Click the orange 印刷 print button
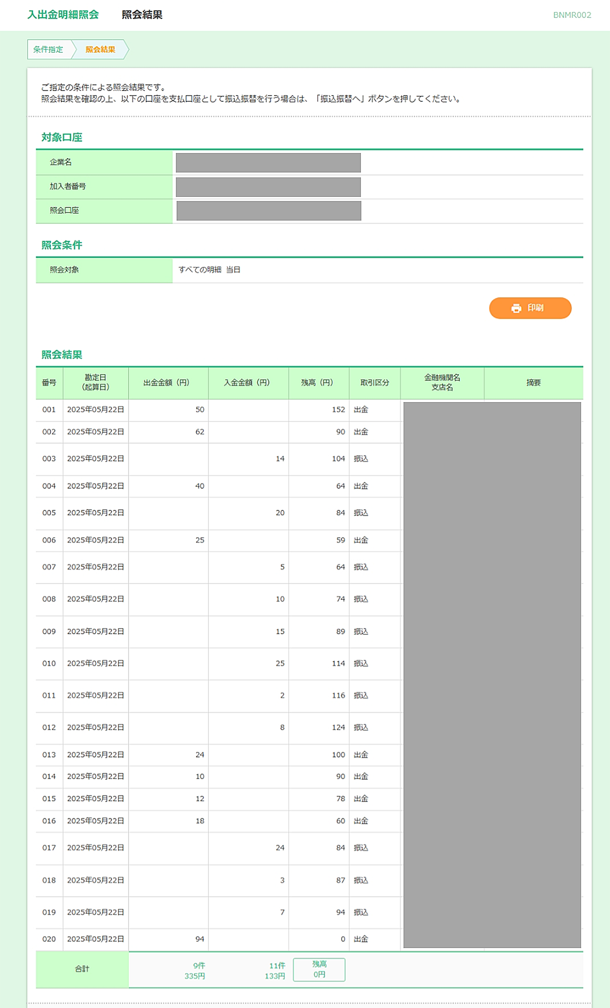 (530, 308)
